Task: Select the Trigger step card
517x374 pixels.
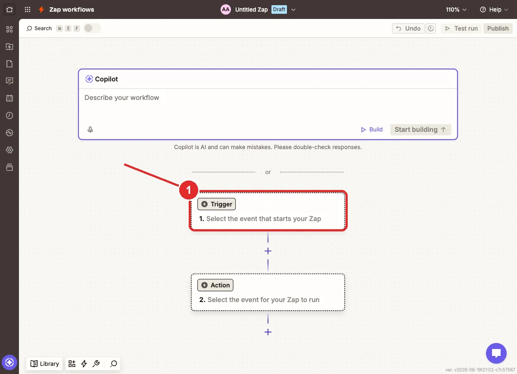Action: 268,211
